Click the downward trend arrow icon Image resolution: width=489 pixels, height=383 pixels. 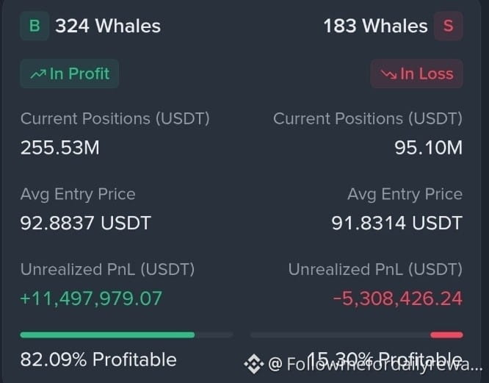pyautogui.click(x=388, y=74)
